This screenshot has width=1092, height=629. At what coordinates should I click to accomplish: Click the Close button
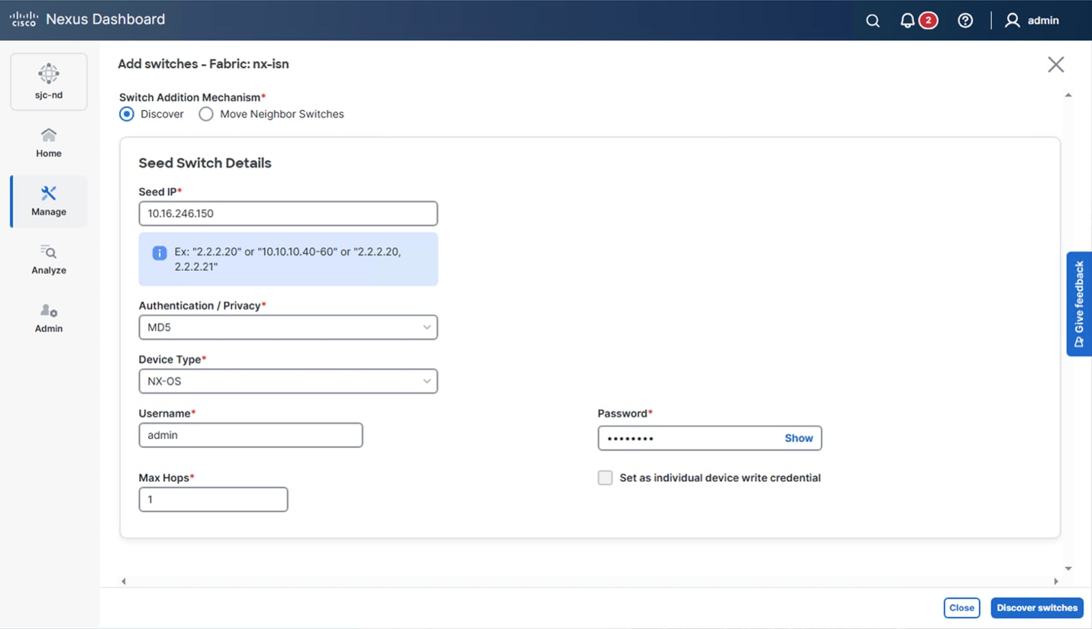click(x=961, y=608)
